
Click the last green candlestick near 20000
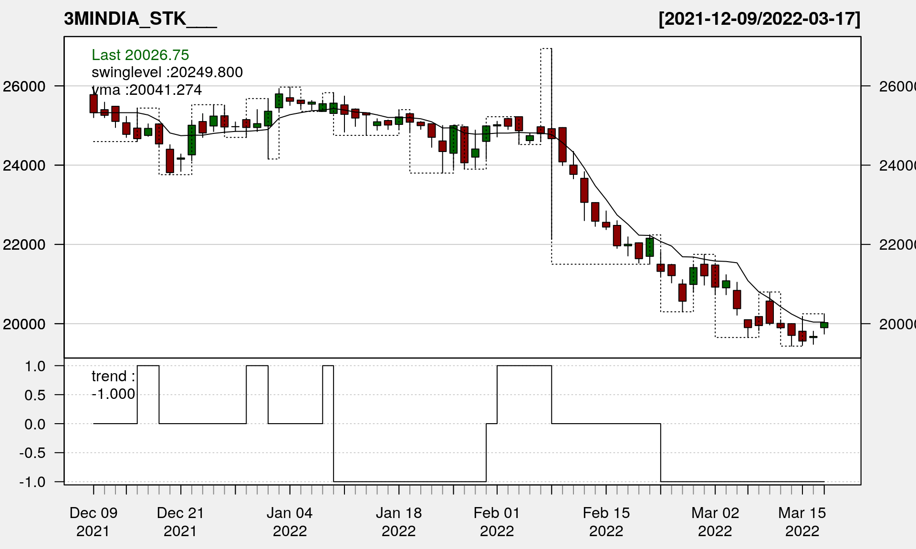pyautogui.click(x=824, y=325)
